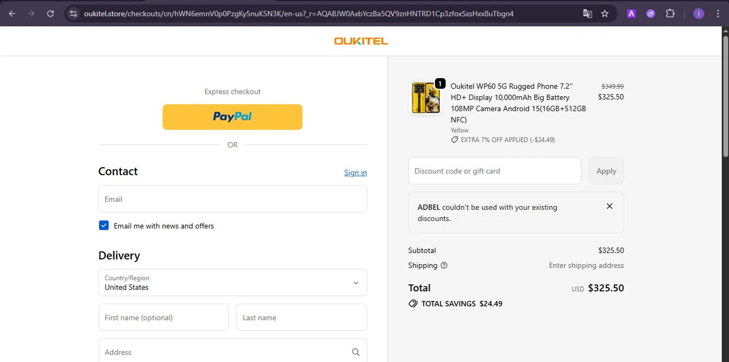Image resolution: width=729 pixels, height=362 pixels.
Task: Click the Oukitel logo
Action: [361, 41]
